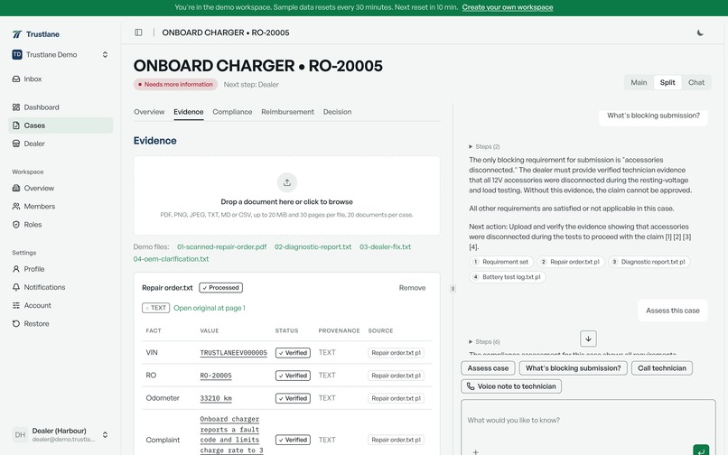Toggle the sidebar panel icon
728x455 pixels.
[138, 32]
